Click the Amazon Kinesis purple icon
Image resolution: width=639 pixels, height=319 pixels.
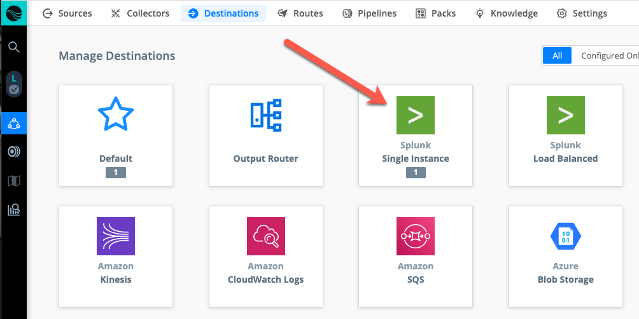(x=116, y=236)
